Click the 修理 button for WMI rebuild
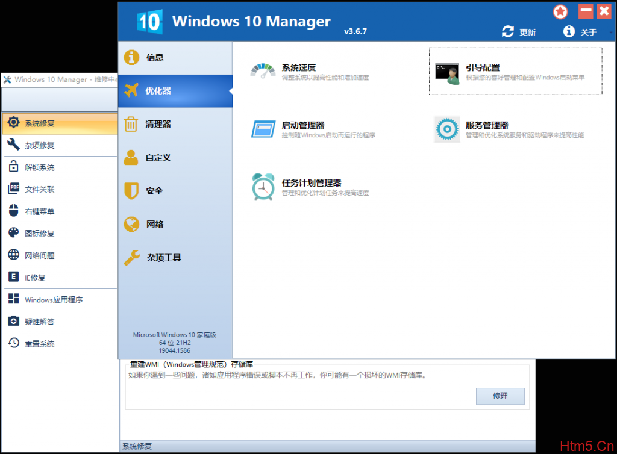Screen dimensions: 617x454 tap(500, 396)
